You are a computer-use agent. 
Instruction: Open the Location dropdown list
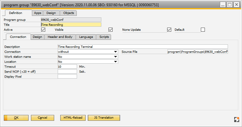pos(115,62)
